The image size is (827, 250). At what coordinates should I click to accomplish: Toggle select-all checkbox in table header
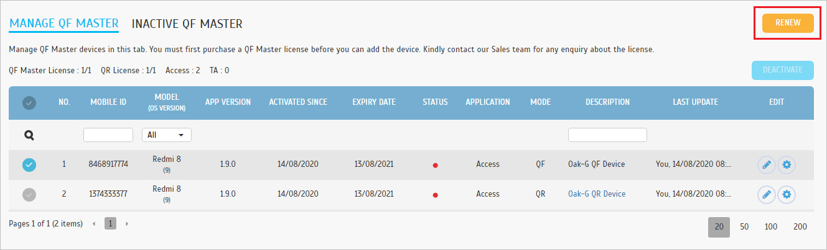pyautogui.click(x=29, y=103)
